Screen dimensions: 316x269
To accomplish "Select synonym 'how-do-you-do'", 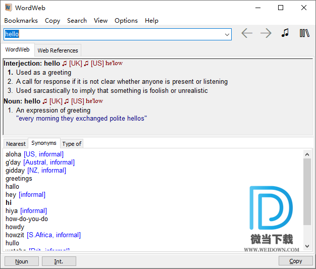I will tap(27, 219).
